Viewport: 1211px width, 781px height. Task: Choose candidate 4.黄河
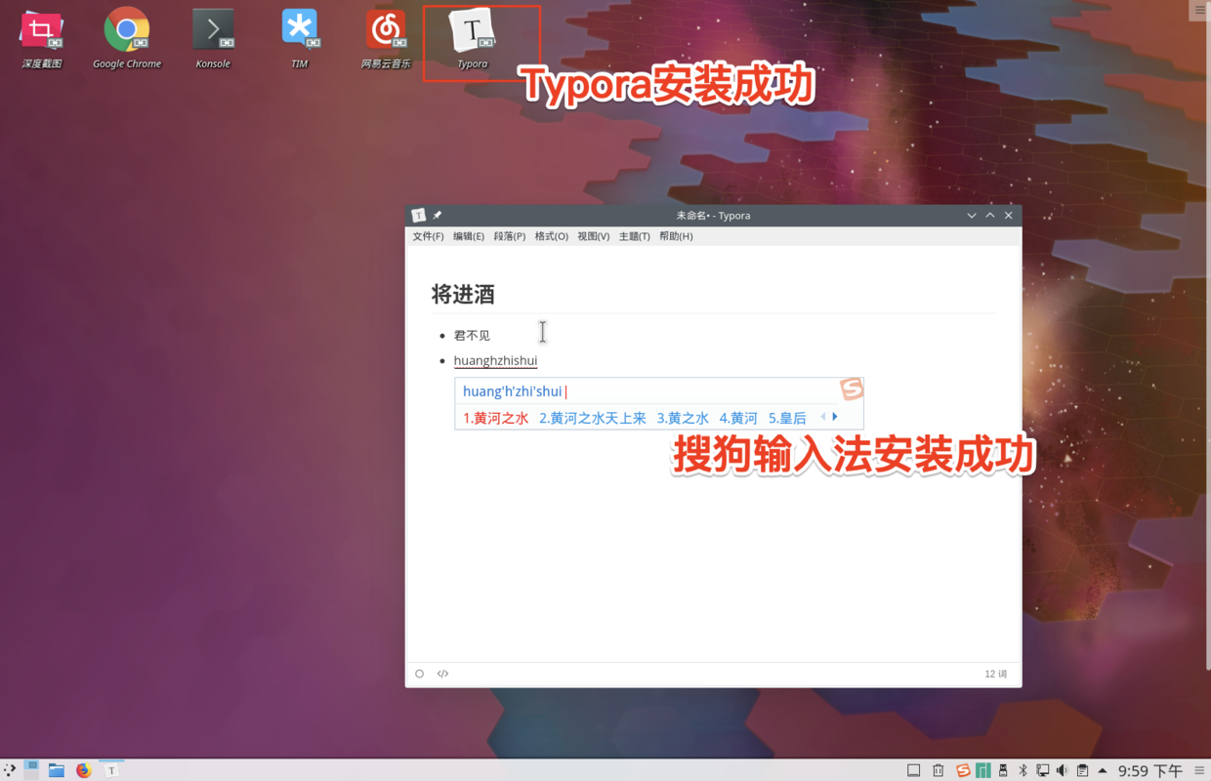coord(738,418)
